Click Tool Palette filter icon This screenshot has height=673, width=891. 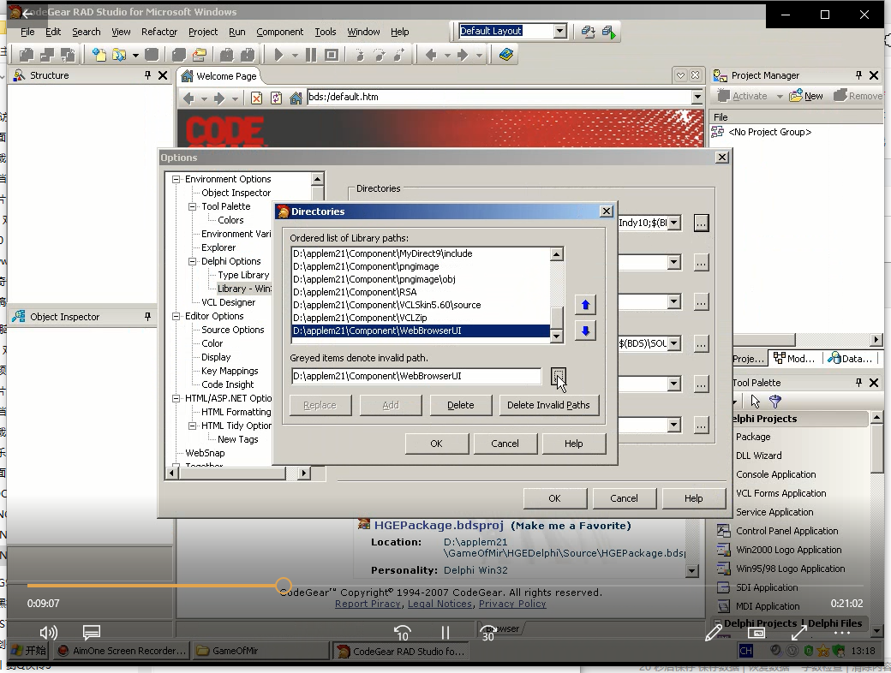[x=775, y=402]
